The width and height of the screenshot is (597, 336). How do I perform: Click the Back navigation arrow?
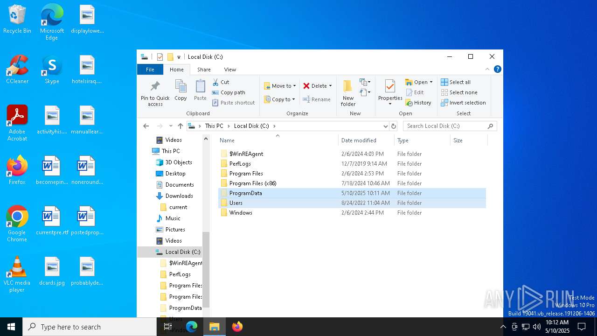(x=146, y=126)
